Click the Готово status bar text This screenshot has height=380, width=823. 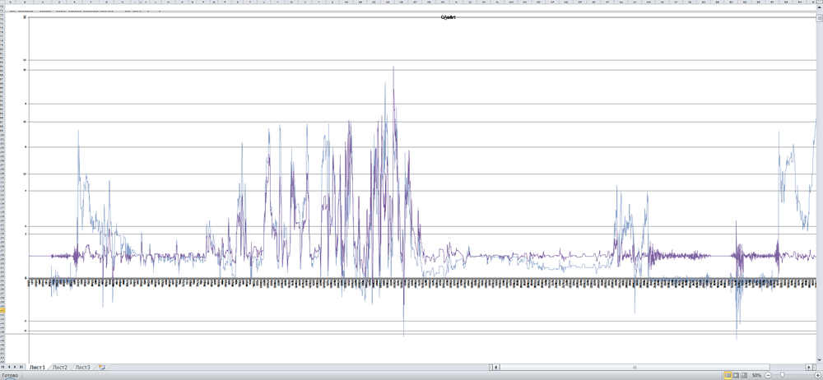pyautogui.click(x=10, y=375)
